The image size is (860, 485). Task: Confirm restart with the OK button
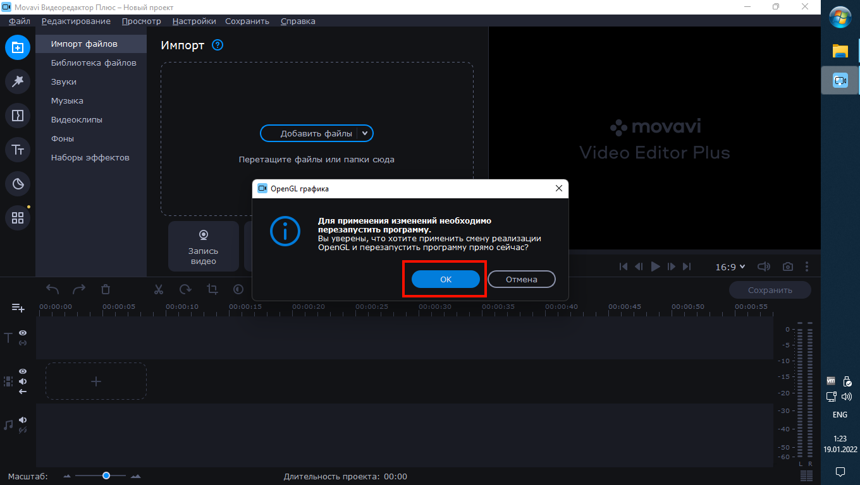point(446,279)
